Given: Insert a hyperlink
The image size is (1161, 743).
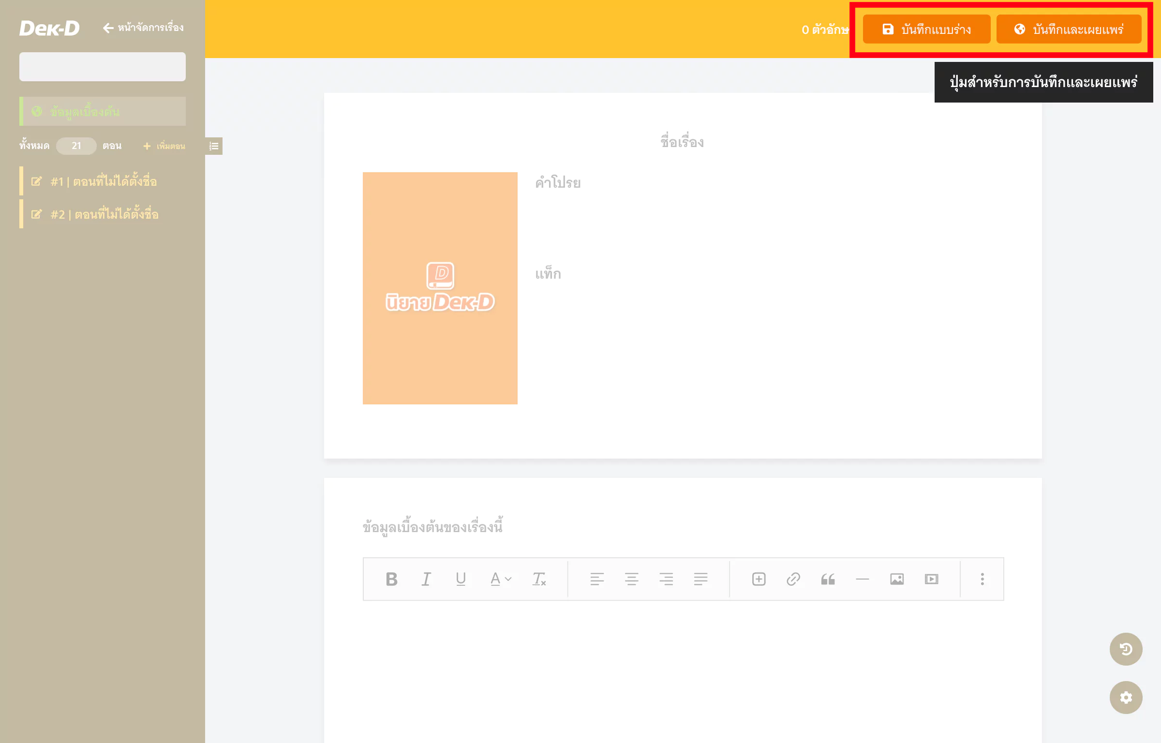Looking at the screenshot, I should pyautogui.click(x=793, y=579).
